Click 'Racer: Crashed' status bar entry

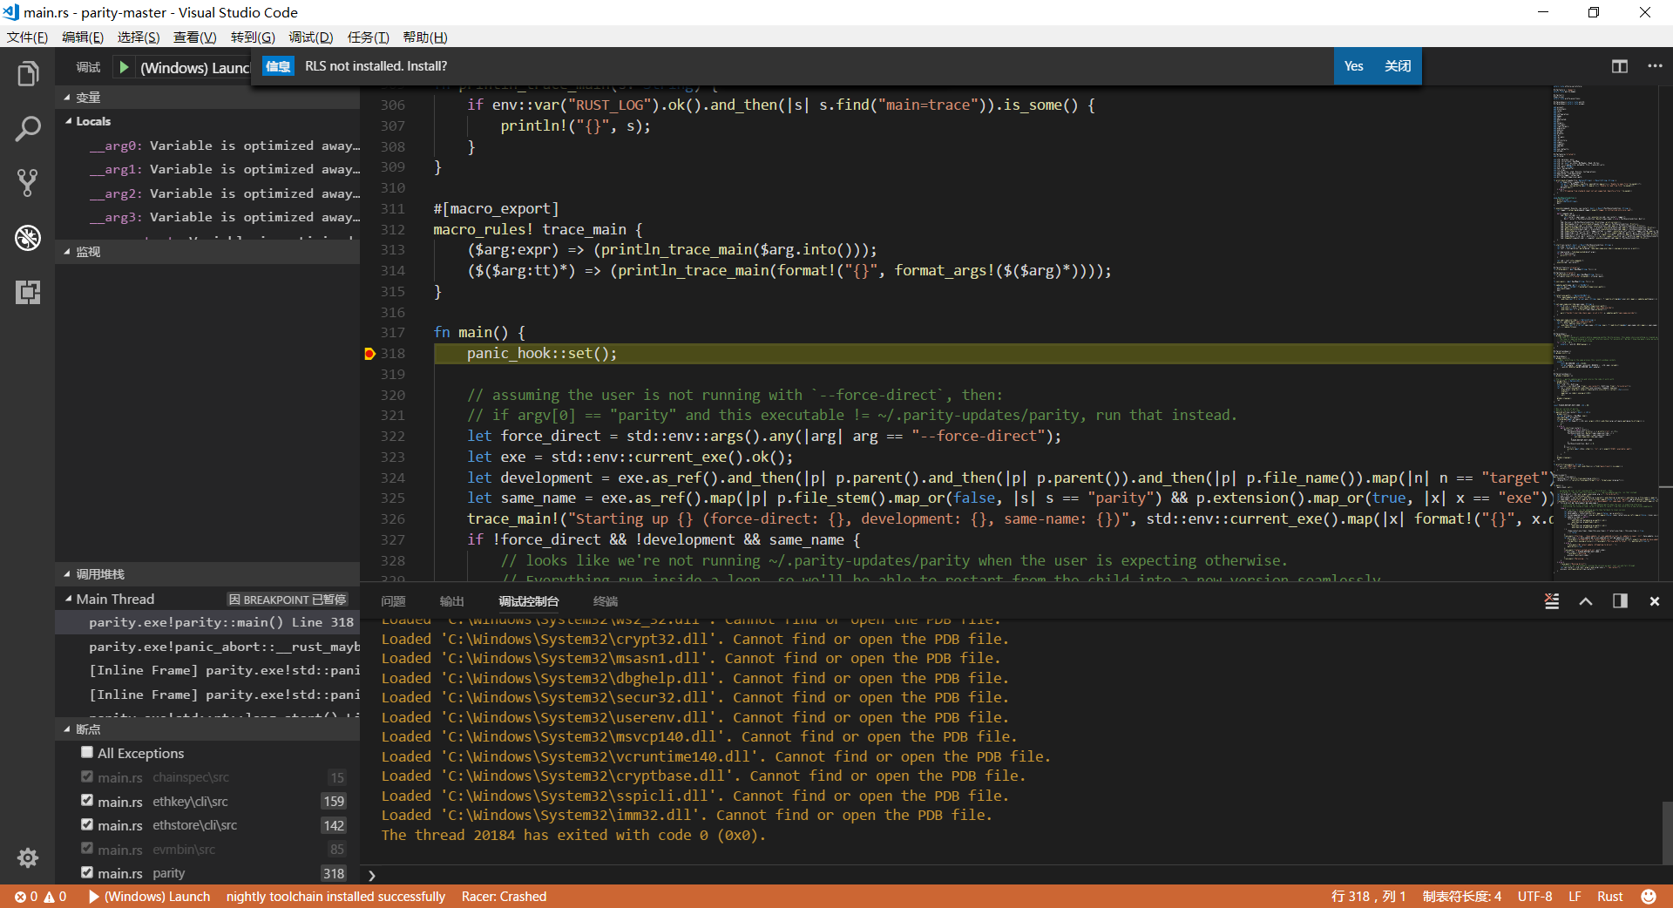(504, 897)
